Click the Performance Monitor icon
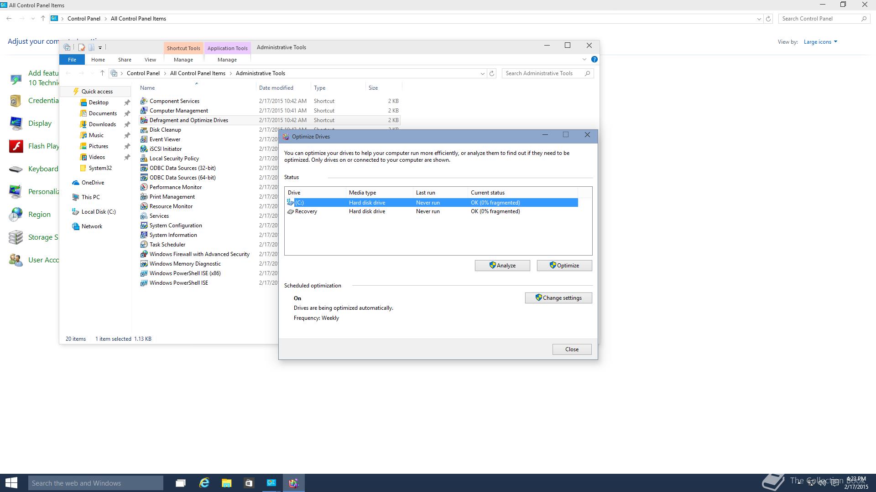This screenshot has height=492, width=876. (144, 187)
